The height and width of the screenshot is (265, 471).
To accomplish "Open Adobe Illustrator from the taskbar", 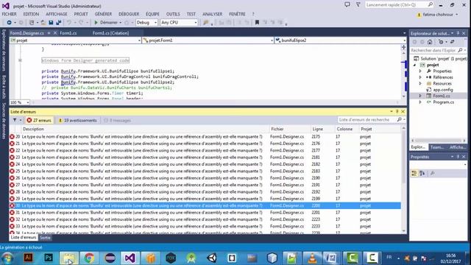I will tap(28, 258).
